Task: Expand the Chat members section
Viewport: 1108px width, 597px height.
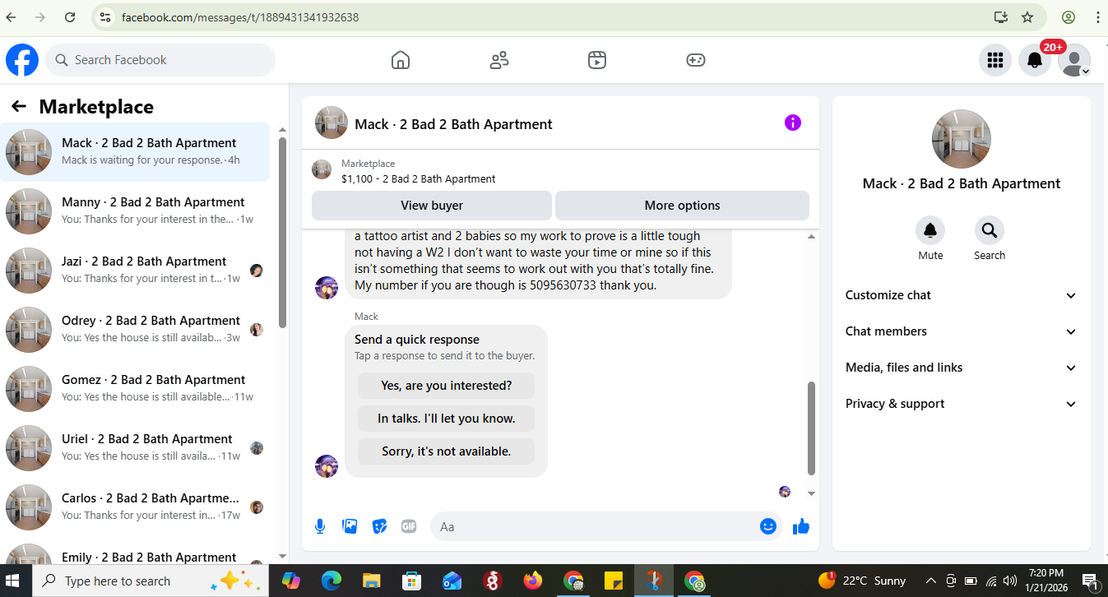Action: (961, 331)
